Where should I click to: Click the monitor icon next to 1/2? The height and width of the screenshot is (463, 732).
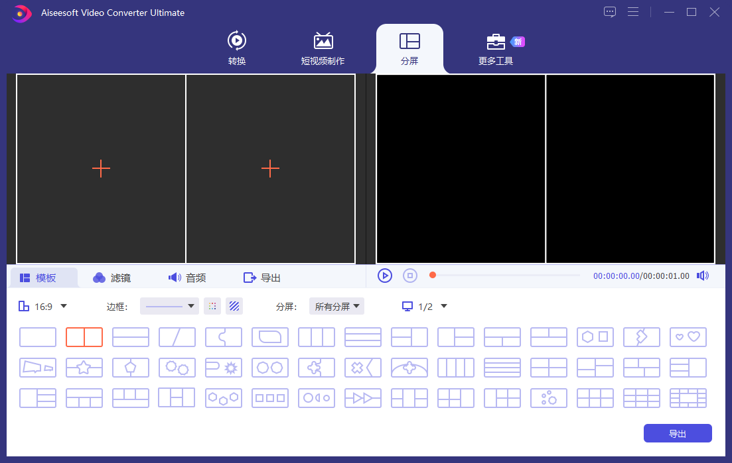point(405,306)
